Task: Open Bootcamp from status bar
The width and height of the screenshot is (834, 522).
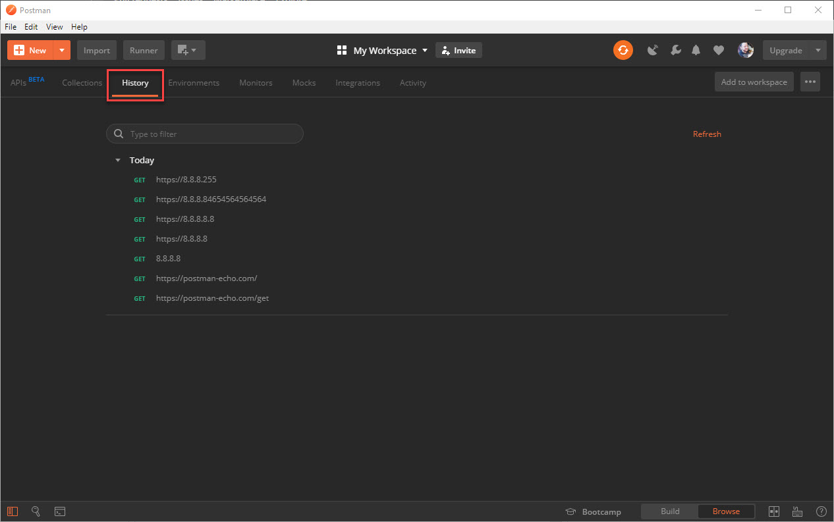Action: 593,511
